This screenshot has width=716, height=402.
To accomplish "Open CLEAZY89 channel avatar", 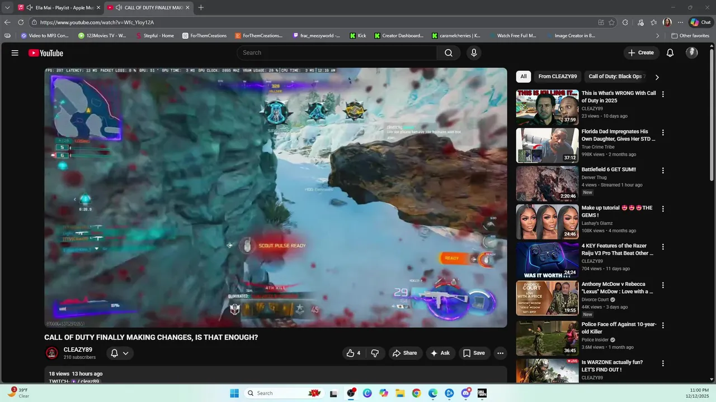I will 51,353.
